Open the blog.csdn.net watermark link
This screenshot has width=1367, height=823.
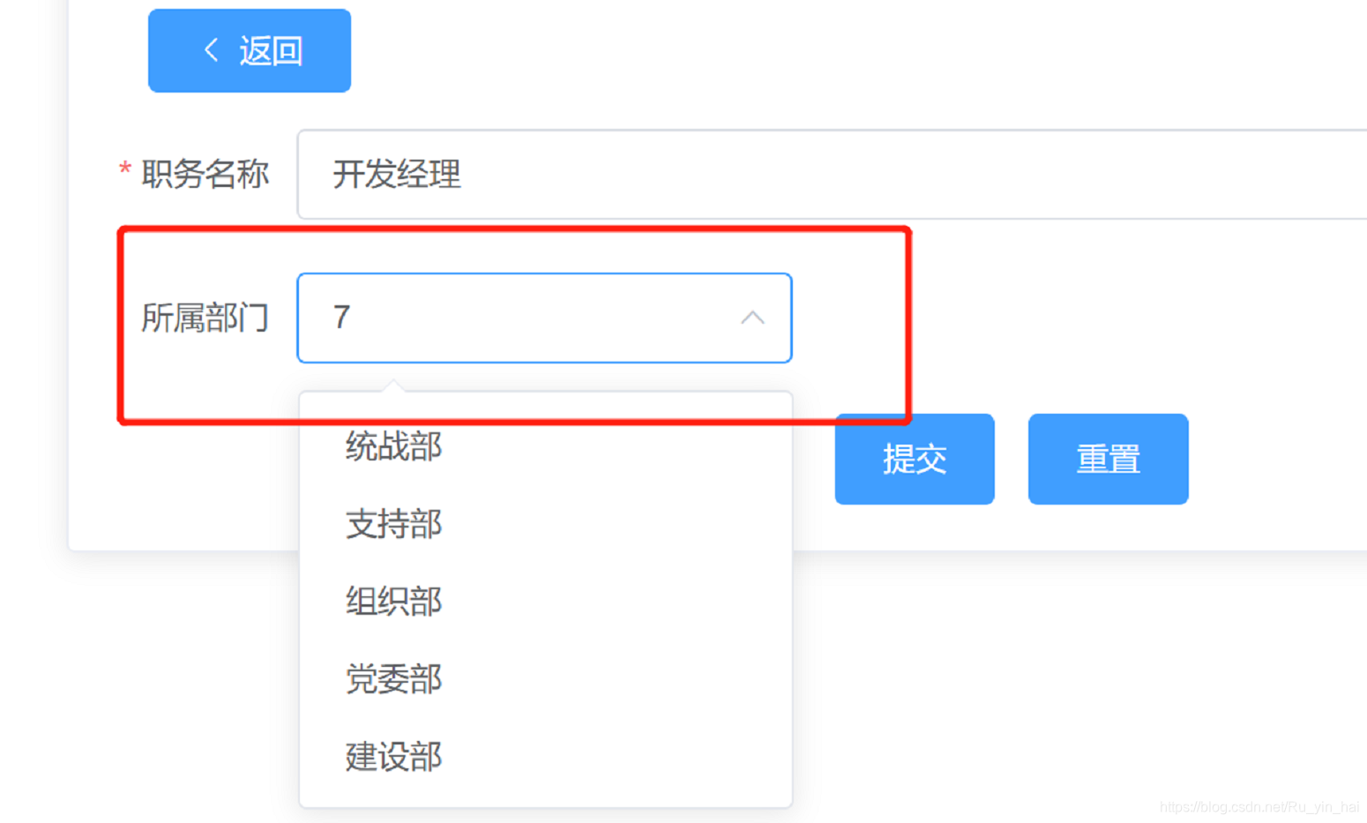(1259, 806)
